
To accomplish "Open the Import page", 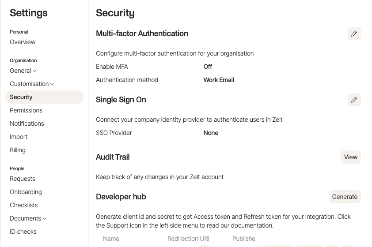I will 19,137.
